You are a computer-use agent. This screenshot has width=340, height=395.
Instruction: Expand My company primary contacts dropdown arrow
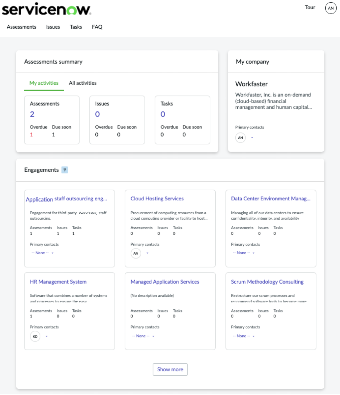click(x=252, y=137)
